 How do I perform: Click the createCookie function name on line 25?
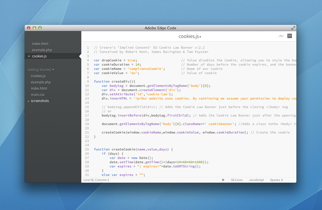pos(124,149)
